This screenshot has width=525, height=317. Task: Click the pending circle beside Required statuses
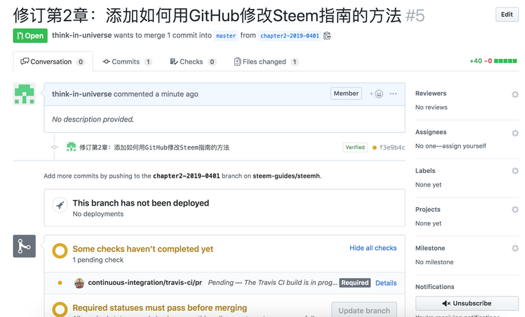click(60, 309)
